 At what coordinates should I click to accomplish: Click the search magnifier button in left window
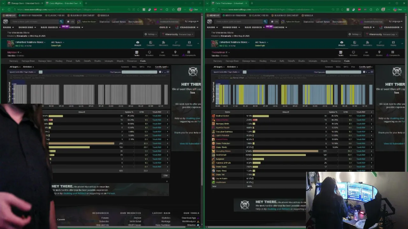61,22
